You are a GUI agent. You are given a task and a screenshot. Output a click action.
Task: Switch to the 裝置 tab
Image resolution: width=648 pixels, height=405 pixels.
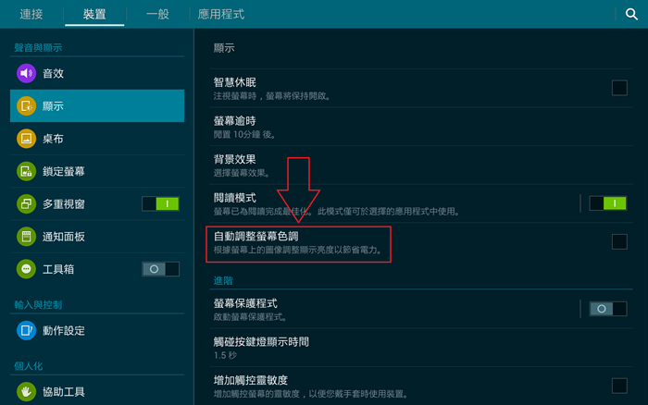click(x=94, y=15)
